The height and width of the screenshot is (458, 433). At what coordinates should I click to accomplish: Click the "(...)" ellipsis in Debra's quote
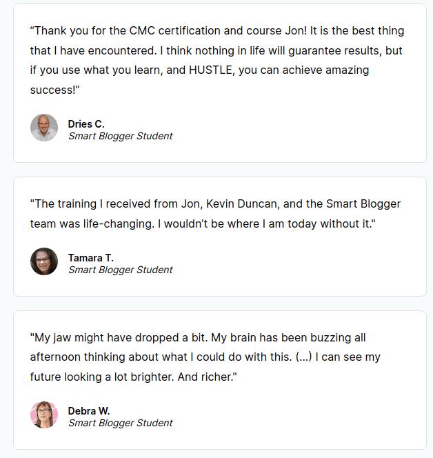point(302,357)
